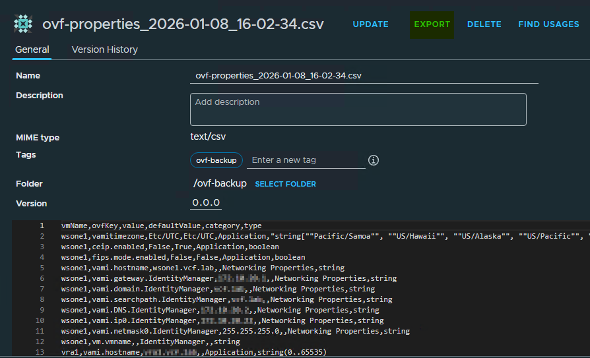Screen dimensions: 590x358
Task: Click the Description label
Action: coord(40,96)
